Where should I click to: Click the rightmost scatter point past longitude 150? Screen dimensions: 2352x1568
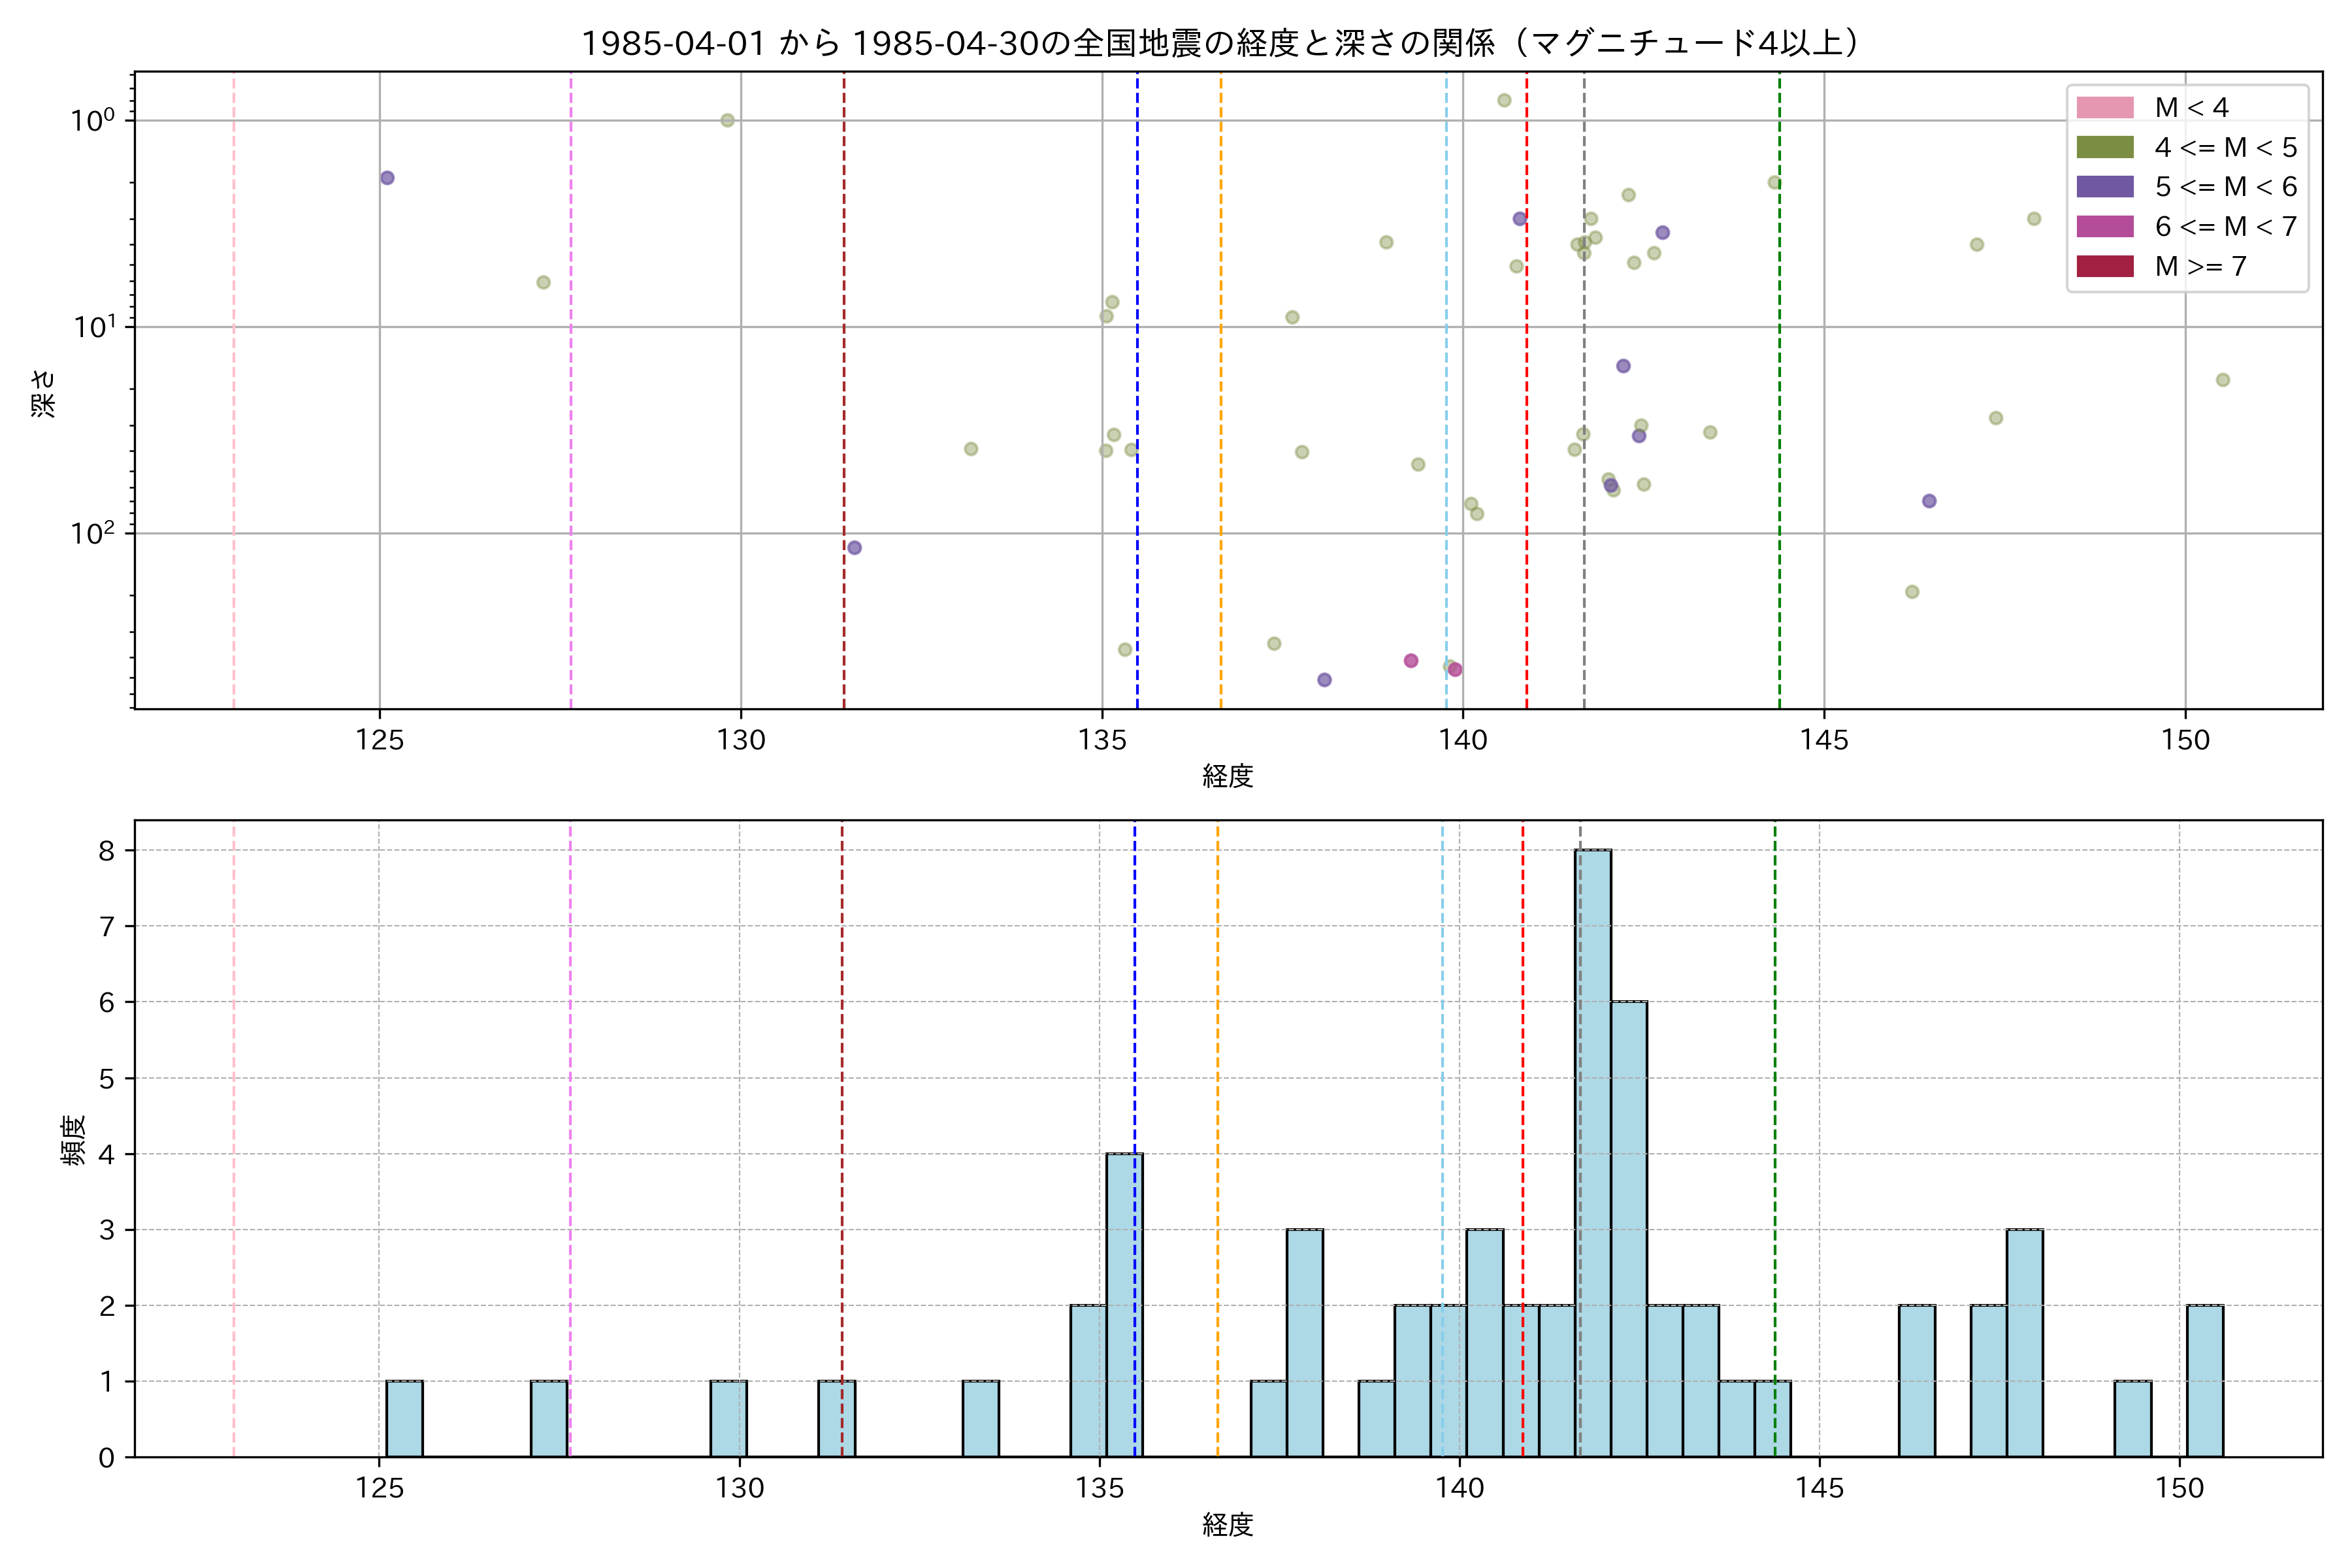coord(2222,380)
